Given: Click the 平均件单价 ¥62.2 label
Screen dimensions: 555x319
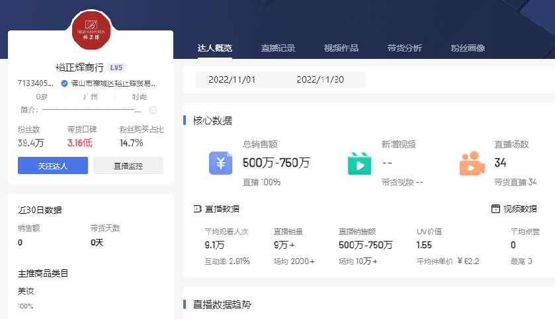Looking at the screenshot, I should (x=448, y=261).
